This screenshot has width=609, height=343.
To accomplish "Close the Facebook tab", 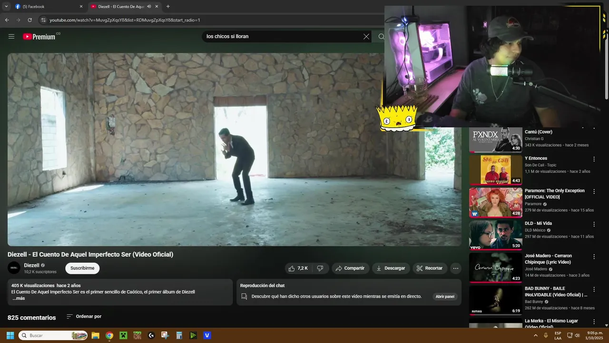I will tap(81, 7).
